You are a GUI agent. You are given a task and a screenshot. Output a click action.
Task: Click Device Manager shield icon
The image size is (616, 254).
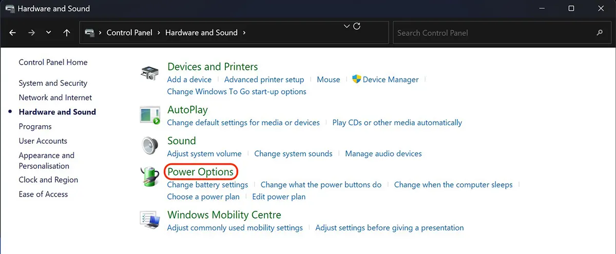(x=357, y=79)
